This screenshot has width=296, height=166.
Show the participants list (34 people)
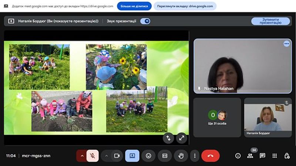pos(250,156)
